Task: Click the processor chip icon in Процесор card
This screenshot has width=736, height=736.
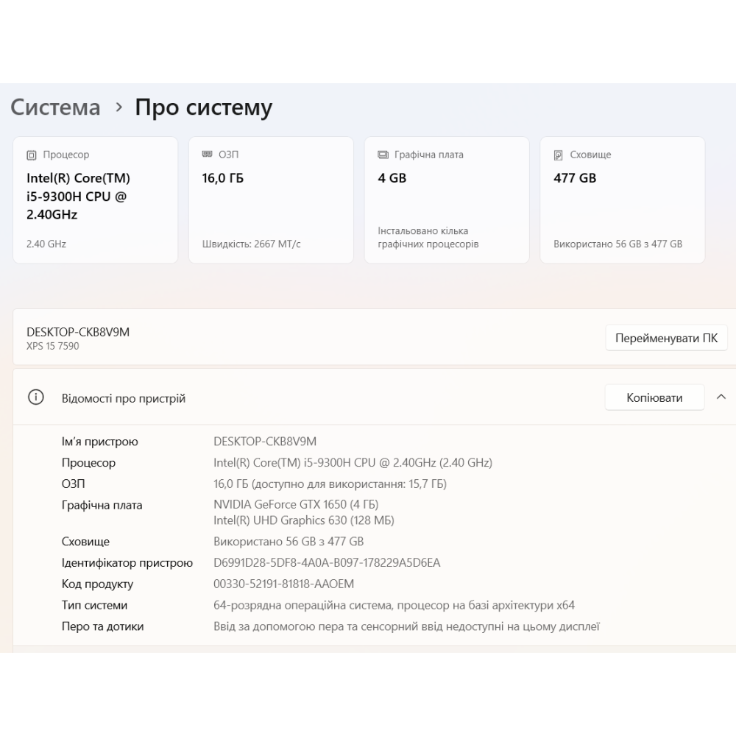Action: tap(32, 155)
